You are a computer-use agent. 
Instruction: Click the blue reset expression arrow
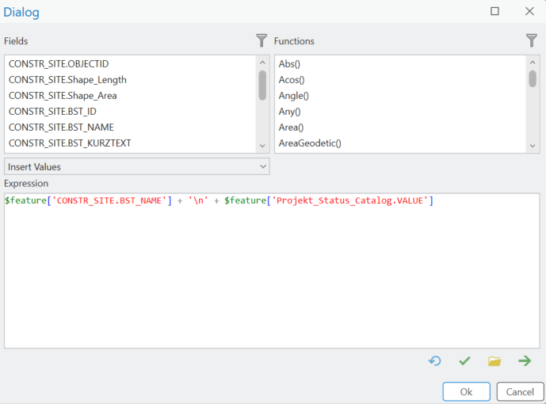[434, 361]
